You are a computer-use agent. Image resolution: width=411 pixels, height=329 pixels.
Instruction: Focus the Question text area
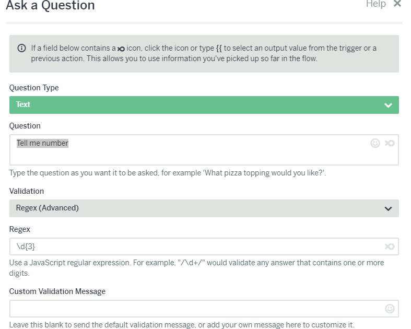coord(204,150)
